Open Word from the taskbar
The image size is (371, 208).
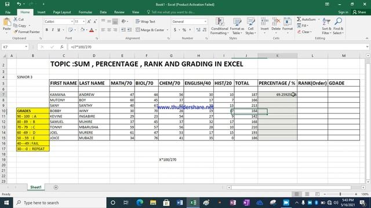[x=180, y=203]
